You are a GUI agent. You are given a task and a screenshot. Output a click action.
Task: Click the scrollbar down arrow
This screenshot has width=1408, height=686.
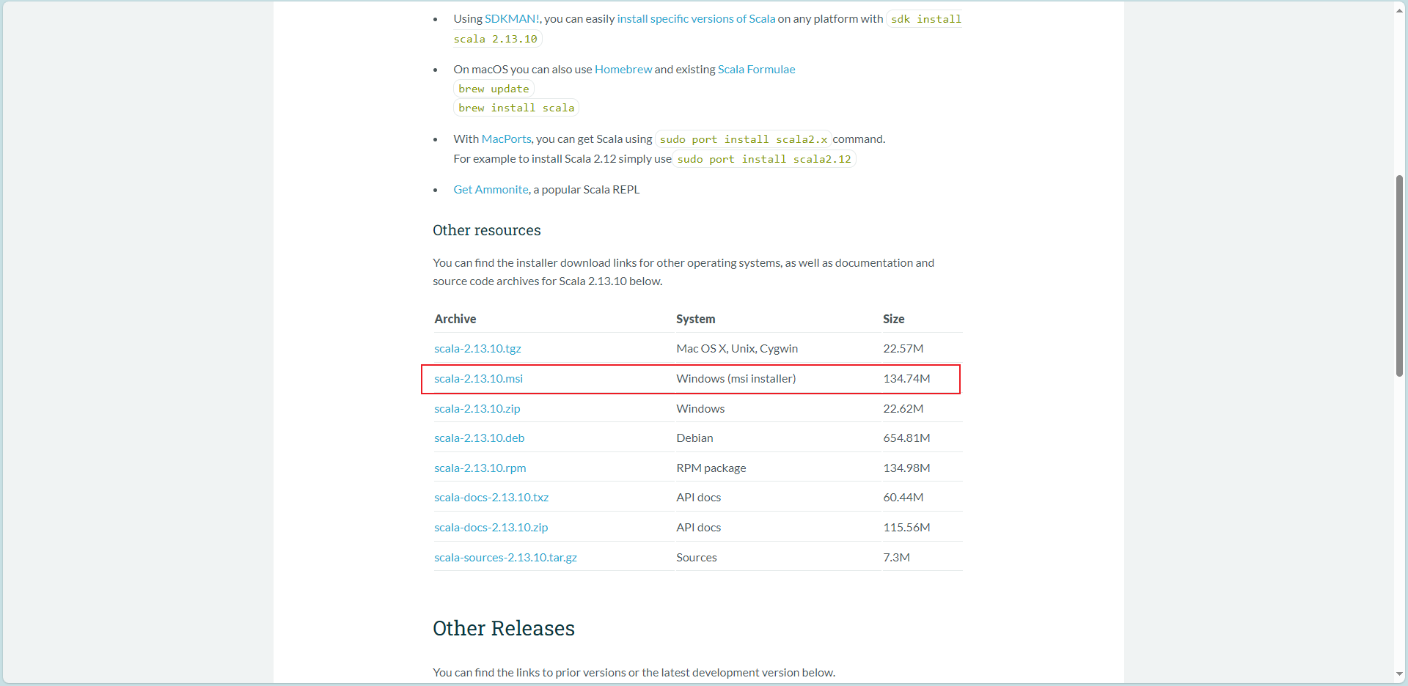coord(1400,674)
